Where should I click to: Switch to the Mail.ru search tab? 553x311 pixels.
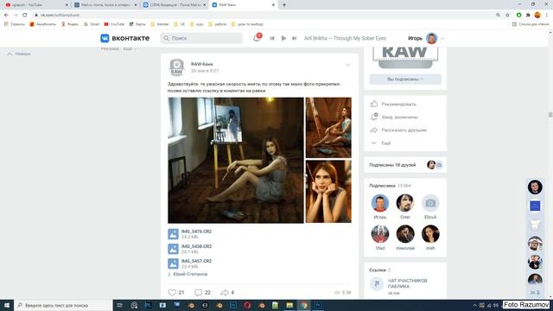point(105,5)
